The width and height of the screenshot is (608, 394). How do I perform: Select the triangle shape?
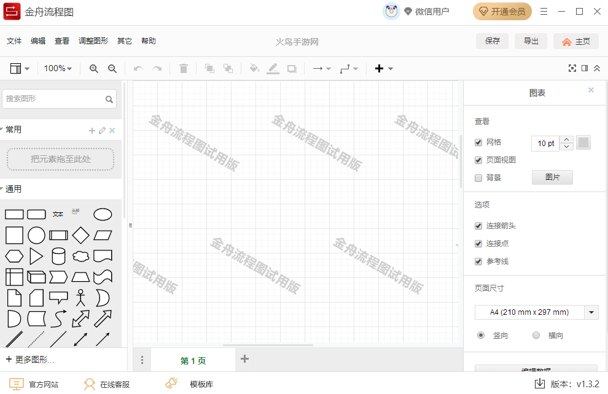click(36, 256)
